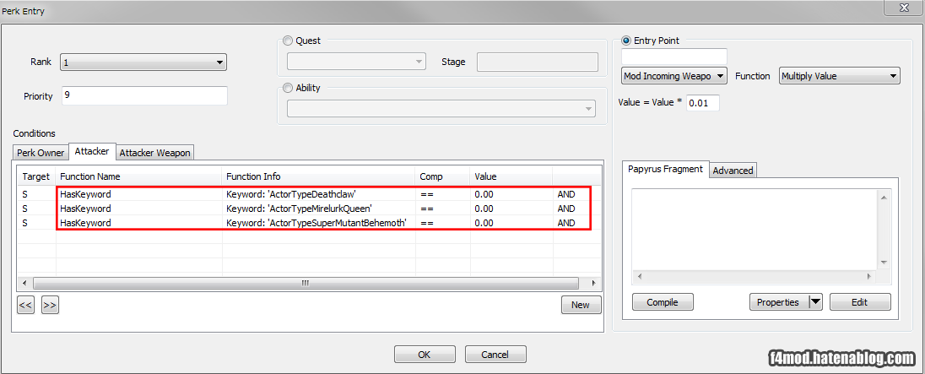Screen dimensions: 925x374
Task: Open the Mod Incoming Weapon entry point dropdown
Action: [x=674, y=76]
